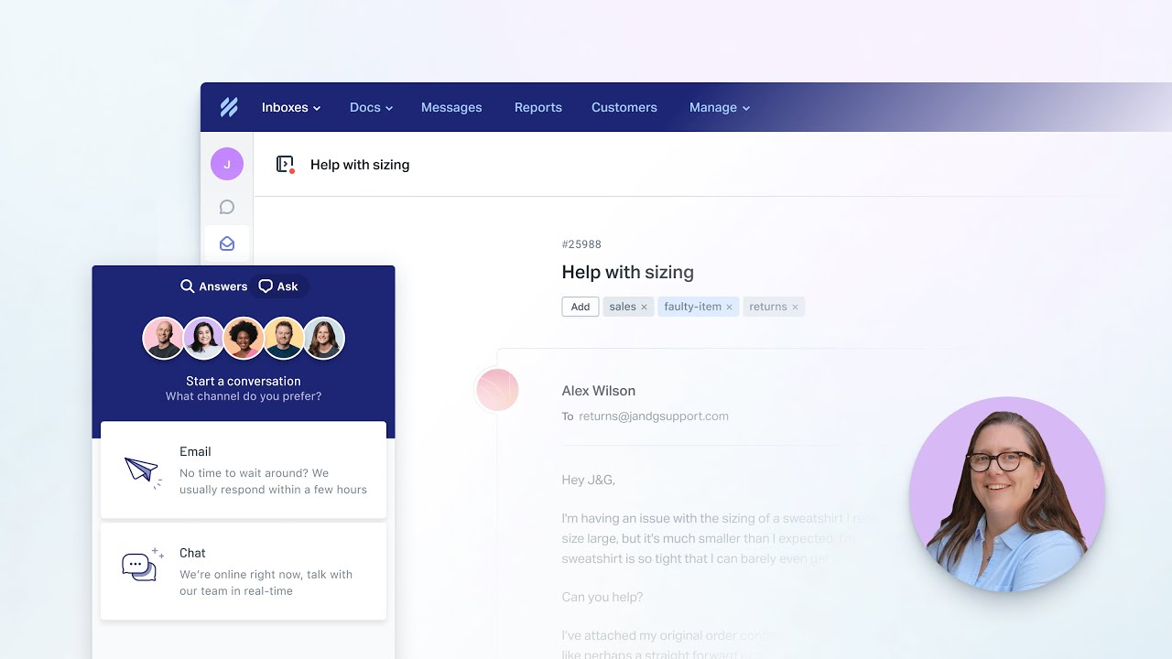1172x659 pixels.
Task: Select the Email channel option
Action: (243, 470)
